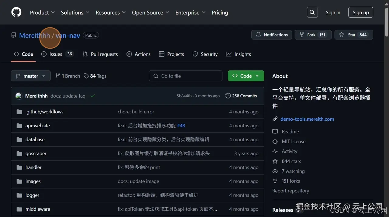Click the clock icon beside 258 Commits
The height and width of the screenshot is (217, 389).
tap(228, 96)
